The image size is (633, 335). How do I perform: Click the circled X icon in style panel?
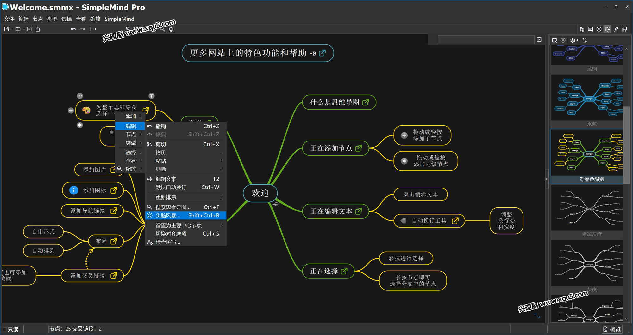[x=563, y=40]
